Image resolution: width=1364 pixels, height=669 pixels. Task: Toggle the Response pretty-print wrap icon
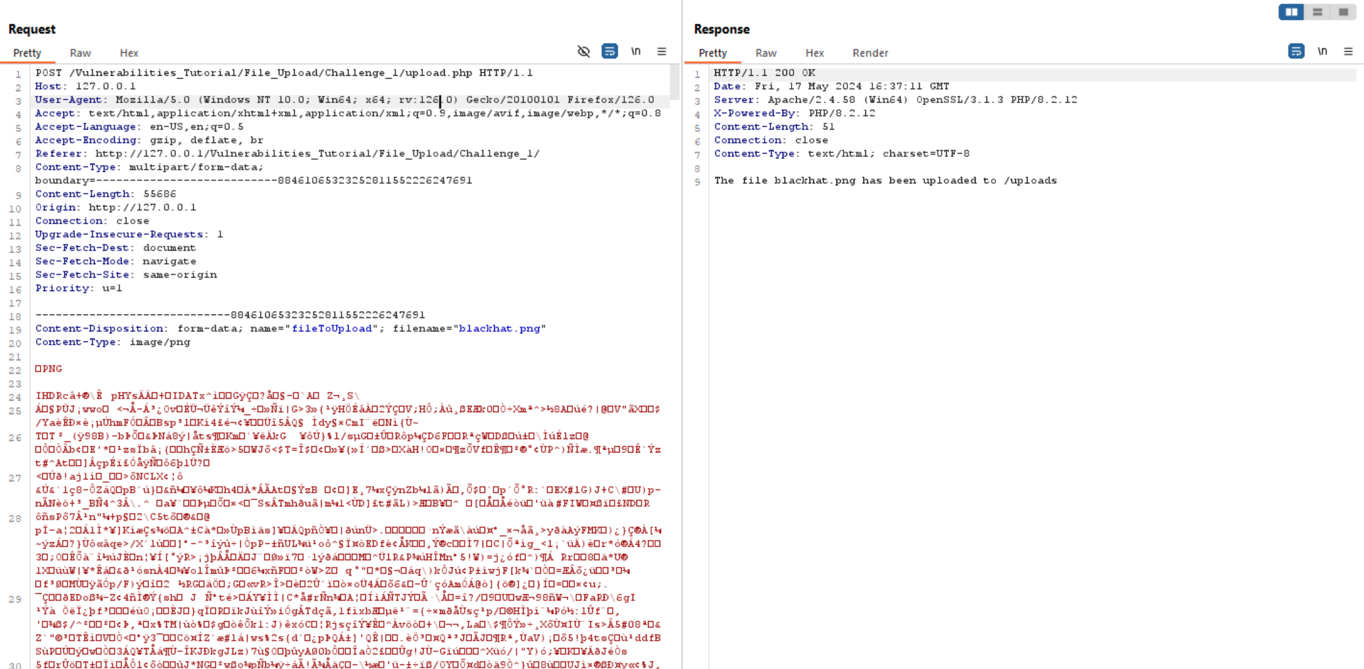pos(1296,51)
